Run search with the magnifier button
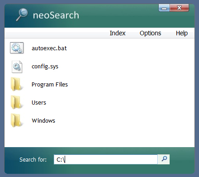 (164, 159)
